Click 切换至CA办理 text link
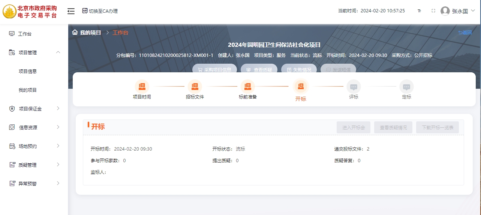 coord(103,11)
